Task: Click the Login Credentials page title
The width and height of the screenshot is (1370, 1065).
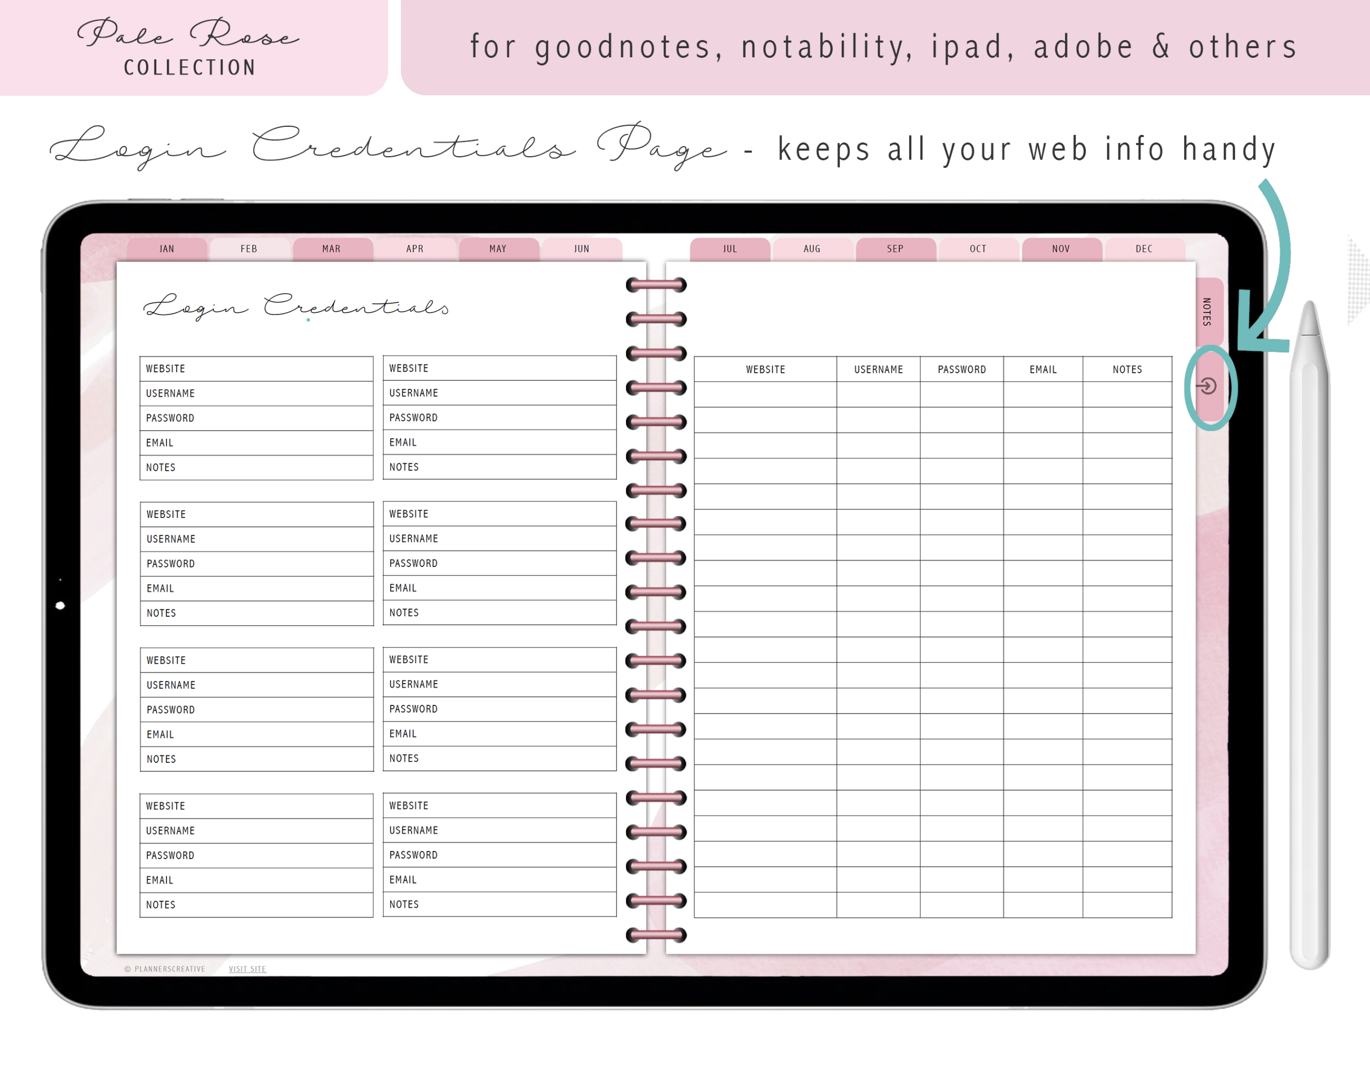Action: point(296,307)
